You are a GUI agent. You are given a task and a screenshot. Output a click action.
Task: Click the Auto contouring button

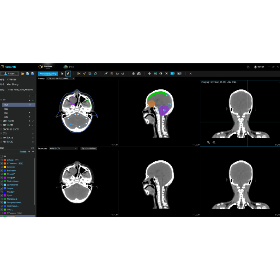pos(48,73)
